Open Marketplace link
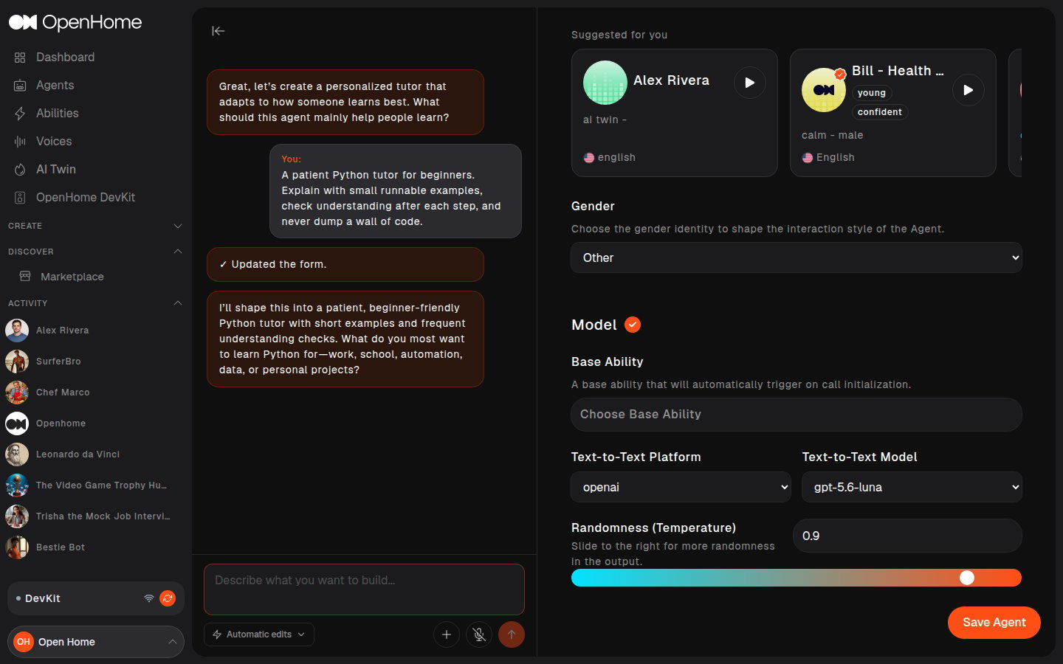 [x=72, y=277]
